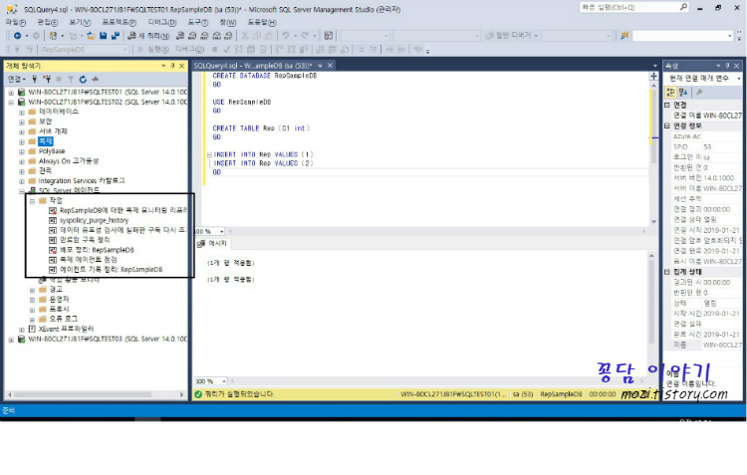The width and height of the screenshot is (747, 475).
Task: Close the SQLQuery4.sql tab
Action: point(330,66)
